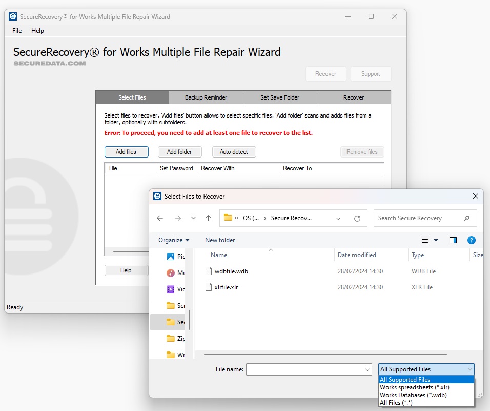Click the back arrow in file dialog
This screenshot has height=411, width=490.
pyautogui.click(x=160, y=218)
